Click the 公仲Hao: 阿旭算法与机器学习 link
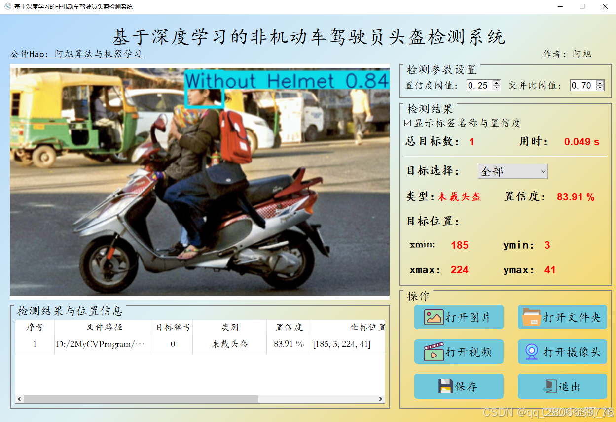Viewport: 616px width, 422px height. pos(76,54)
